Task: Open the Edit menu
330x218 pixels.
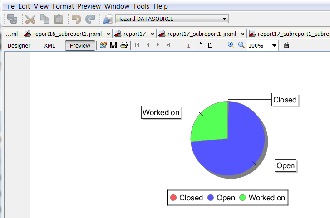Action: coord(24,6)
